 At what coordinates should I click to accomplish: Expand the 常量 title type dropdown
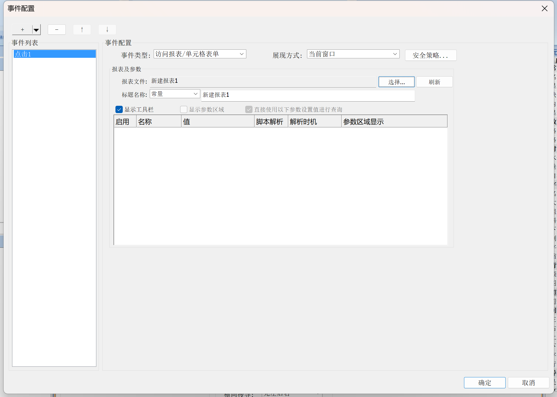pos(195,94)
